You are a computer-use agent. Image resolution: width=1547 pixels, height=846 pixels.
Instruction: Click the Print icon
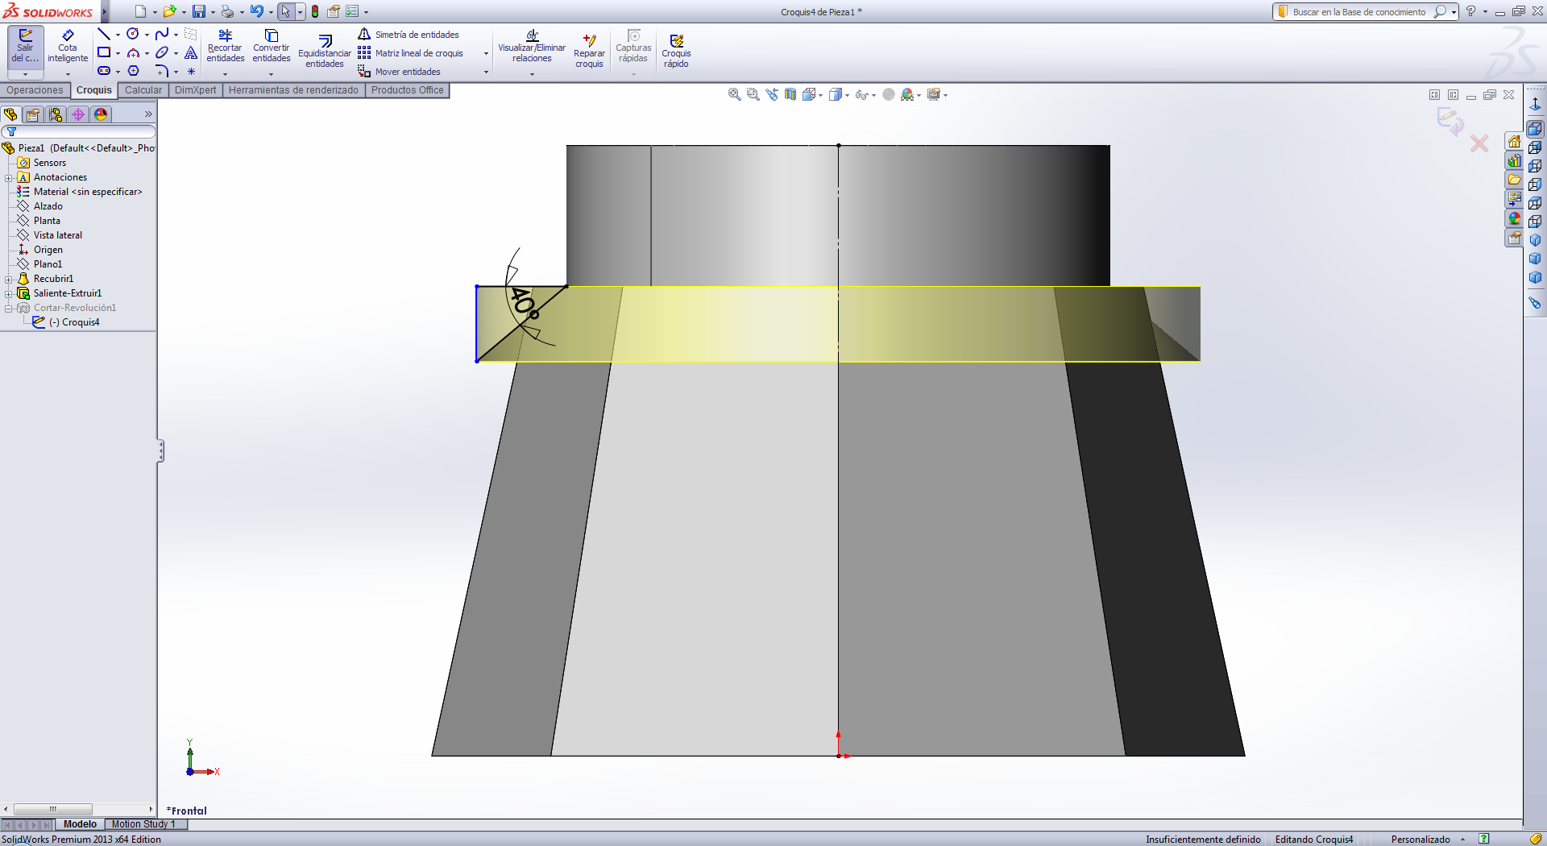pyautogui.click(x=227, y=11)
